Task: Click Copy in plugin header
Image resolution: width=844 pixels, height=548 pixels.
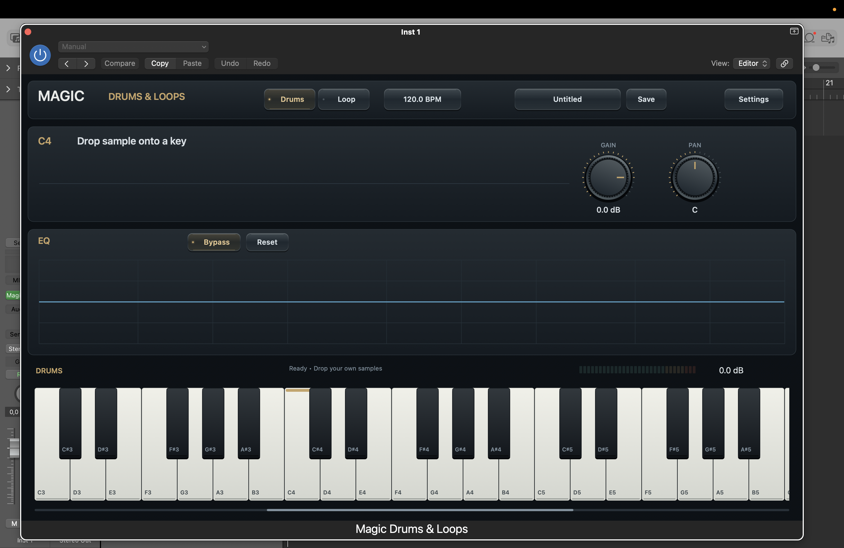Action: [x=160, y=63]
